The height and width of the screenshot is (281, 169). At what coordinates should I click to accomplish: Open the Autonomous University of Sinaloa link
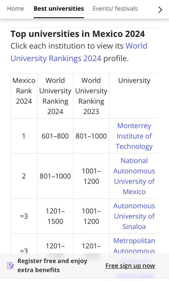pyautogui.click(x=134, y=216)
